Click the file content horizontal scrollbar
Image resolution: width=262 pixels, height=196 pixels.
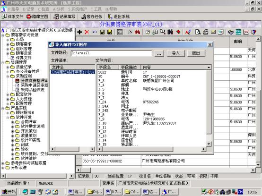point(152,149)
